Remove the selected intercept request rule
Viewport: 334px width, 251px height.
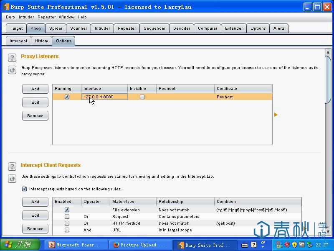[35, 228]
